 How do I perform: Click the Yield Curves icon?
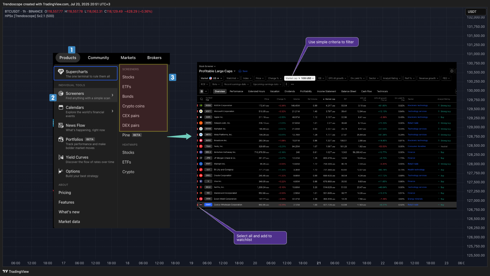(x=61, y=157)
